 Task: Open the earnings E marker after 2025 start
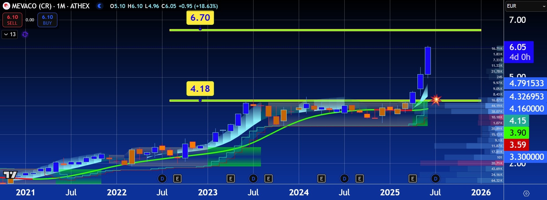tap(412, 178)
